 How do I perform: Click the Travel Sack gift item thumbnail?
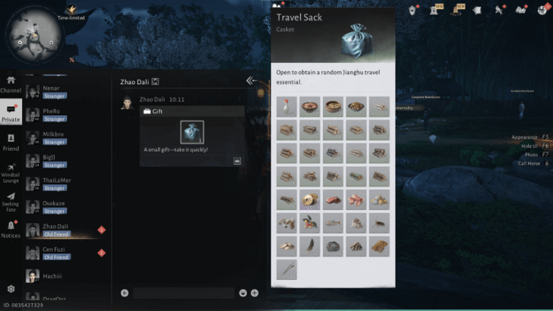point(192,132)
